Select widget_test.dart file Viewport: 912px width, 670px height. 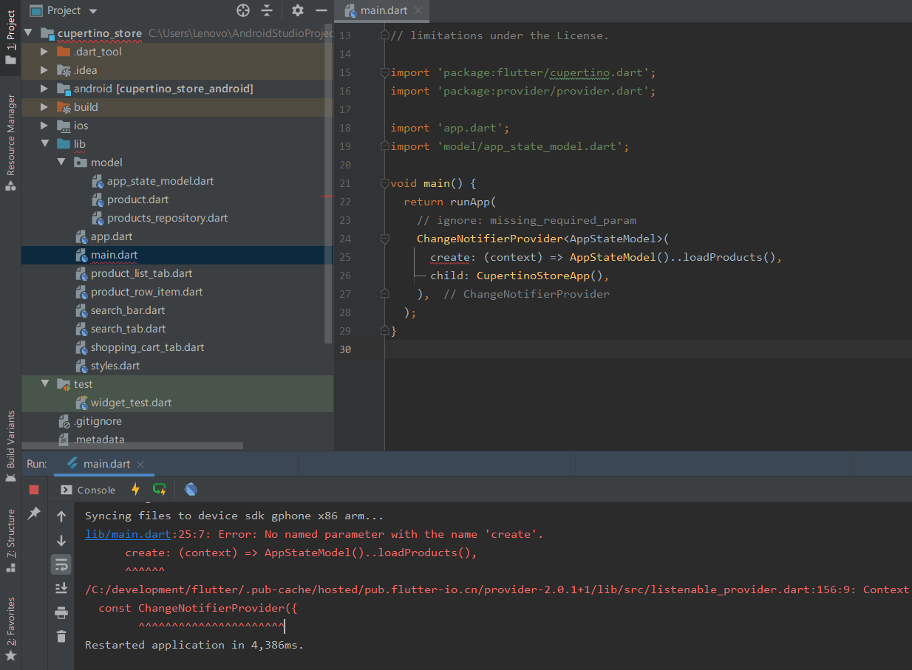click(x=131, y=403)
